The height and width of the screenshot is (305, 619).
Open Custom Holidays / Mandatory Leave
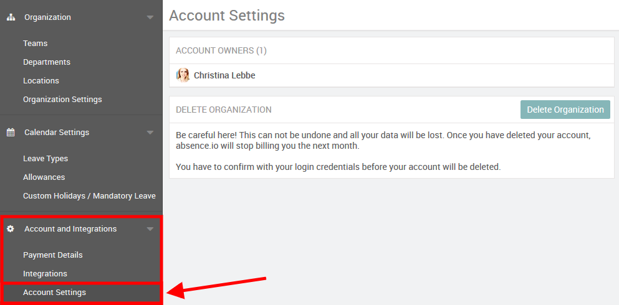[89, 196]
